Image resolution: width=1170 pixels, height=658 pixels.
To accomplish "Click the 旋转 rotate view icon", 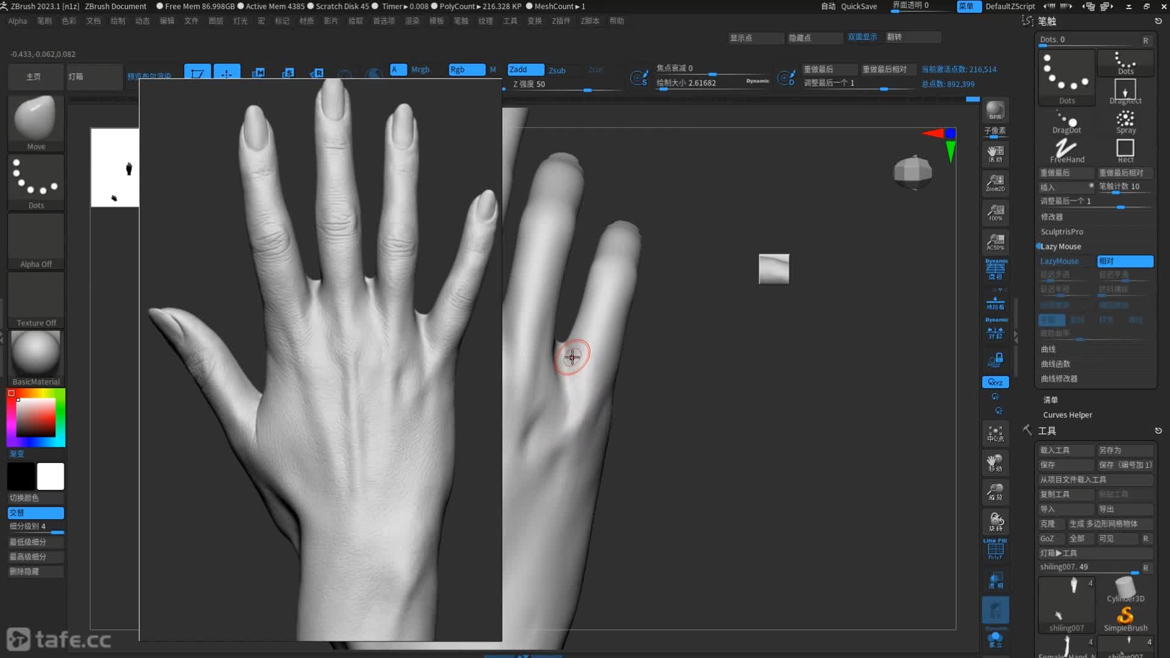I will click(x=995, y=522).
